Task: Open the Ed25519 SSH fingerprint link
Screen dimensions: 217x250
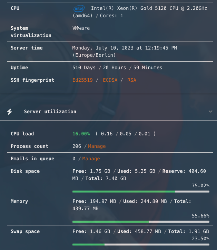Action: [82, 80]
